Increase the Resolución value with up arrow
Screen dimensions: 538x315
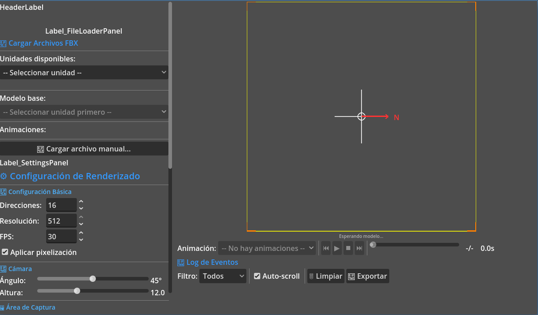81,218
